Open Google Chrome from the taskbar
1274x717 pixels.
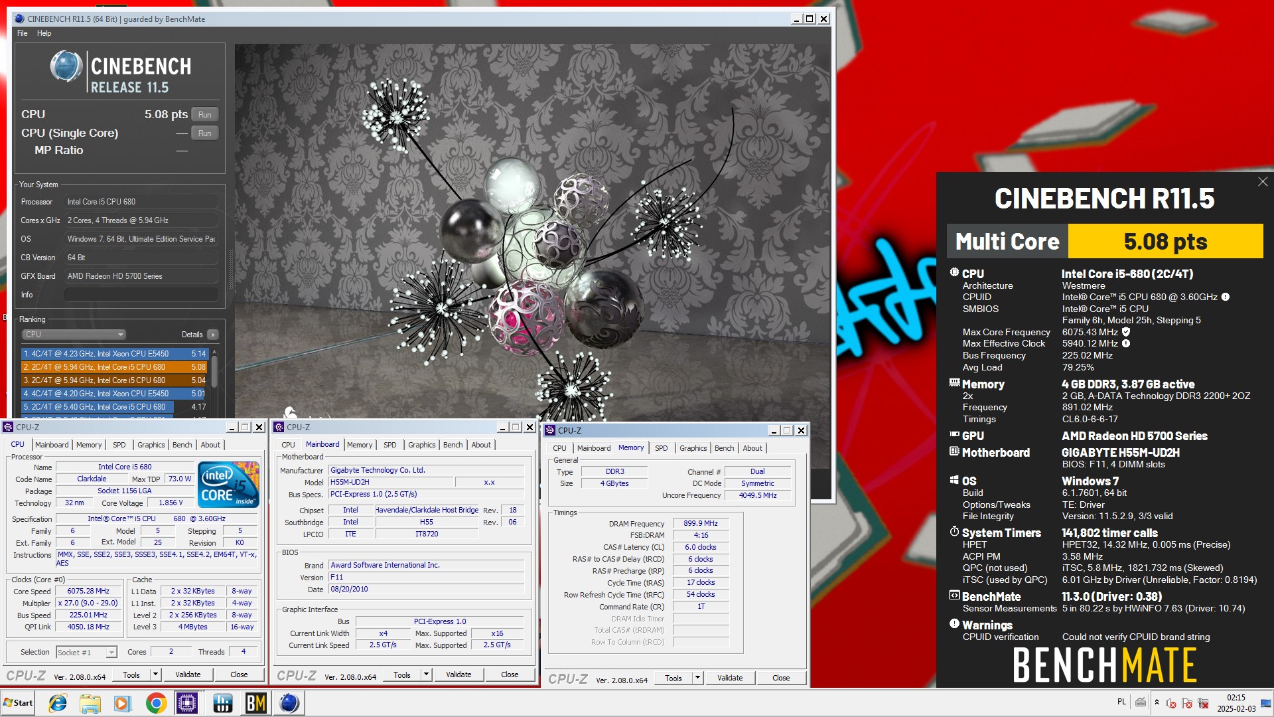coord(156,703)
